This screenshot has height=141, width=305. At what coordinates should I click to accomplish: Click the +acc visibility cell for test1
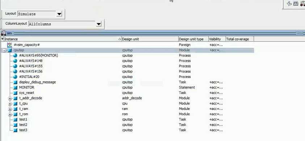[x=216, y=119]
